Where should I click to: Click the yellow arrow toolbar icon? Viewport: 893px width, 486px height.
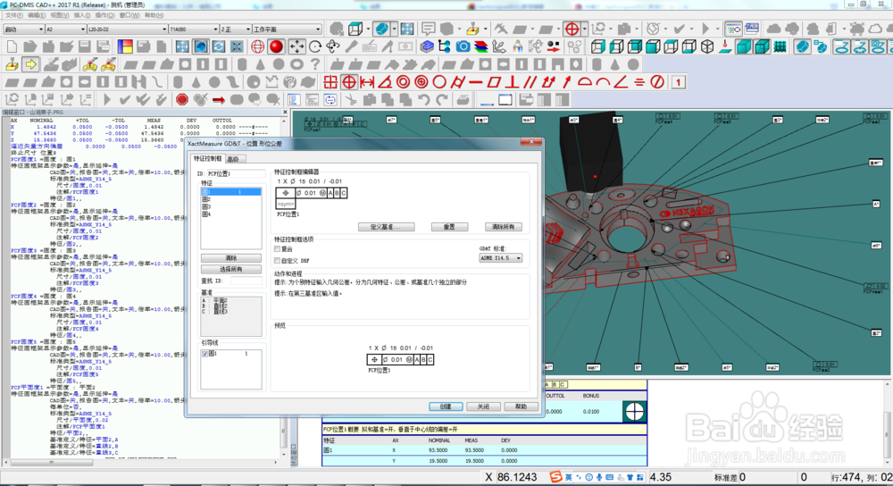coord(30,64)
